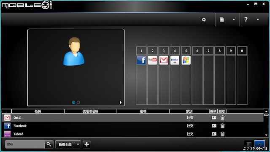This screenshot has width=270, height=152.
Task: Add a new account with plus button
Action: click(87, 144)
